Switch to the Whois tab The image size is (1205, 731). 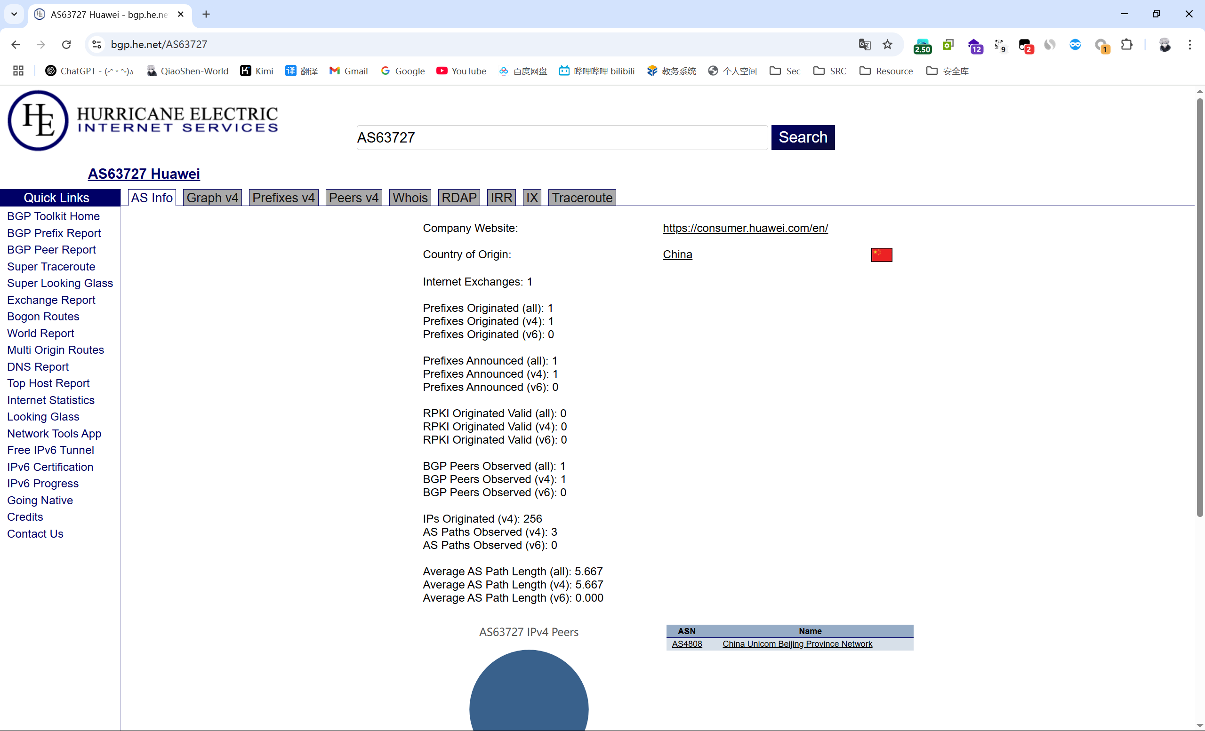[410, 198]
